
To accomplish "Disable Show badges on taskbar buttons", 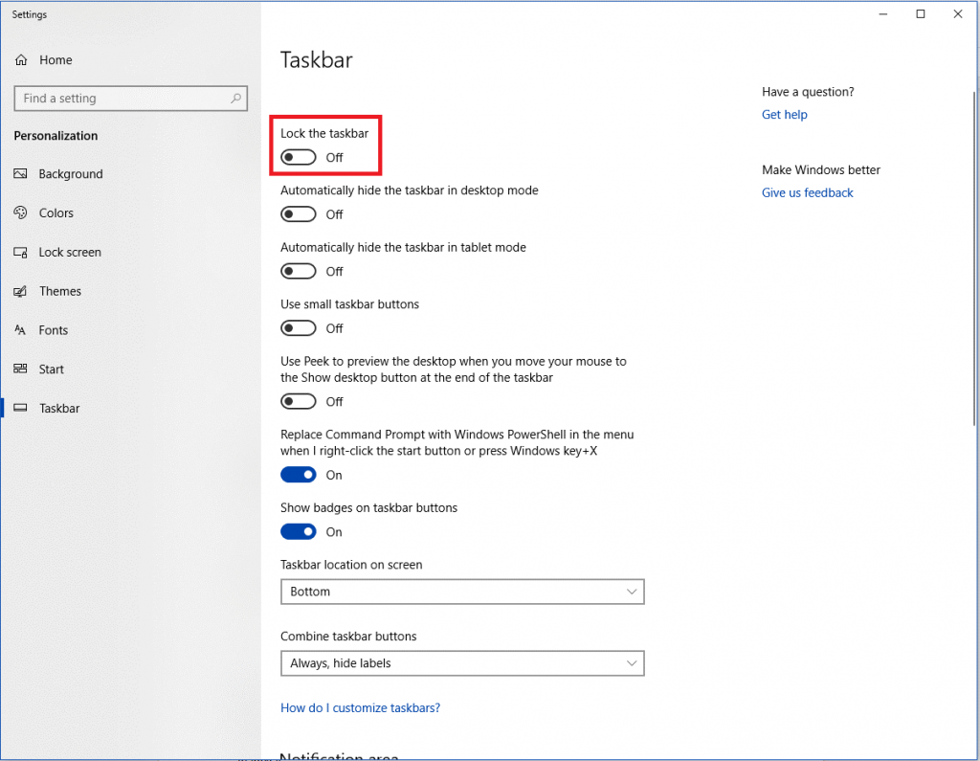I will [x=298, y=531].
